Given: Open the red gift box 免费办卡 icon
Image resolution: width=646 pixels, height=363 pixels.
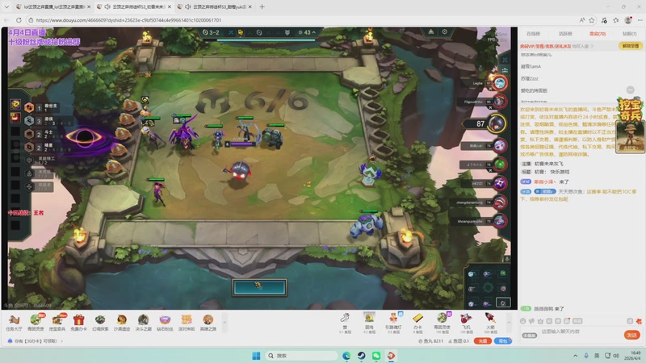Looking at the screenshot, I should click(78, 322).
